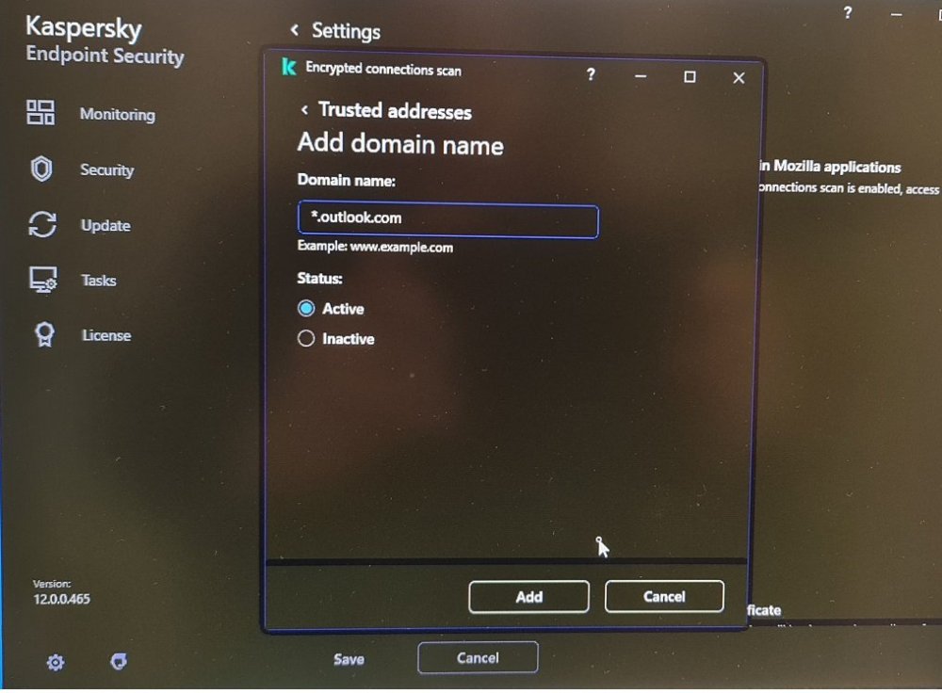Click the 'Domain name:' label
The height and width of the screenshot is (693, 942).
[x=346, y=180]
